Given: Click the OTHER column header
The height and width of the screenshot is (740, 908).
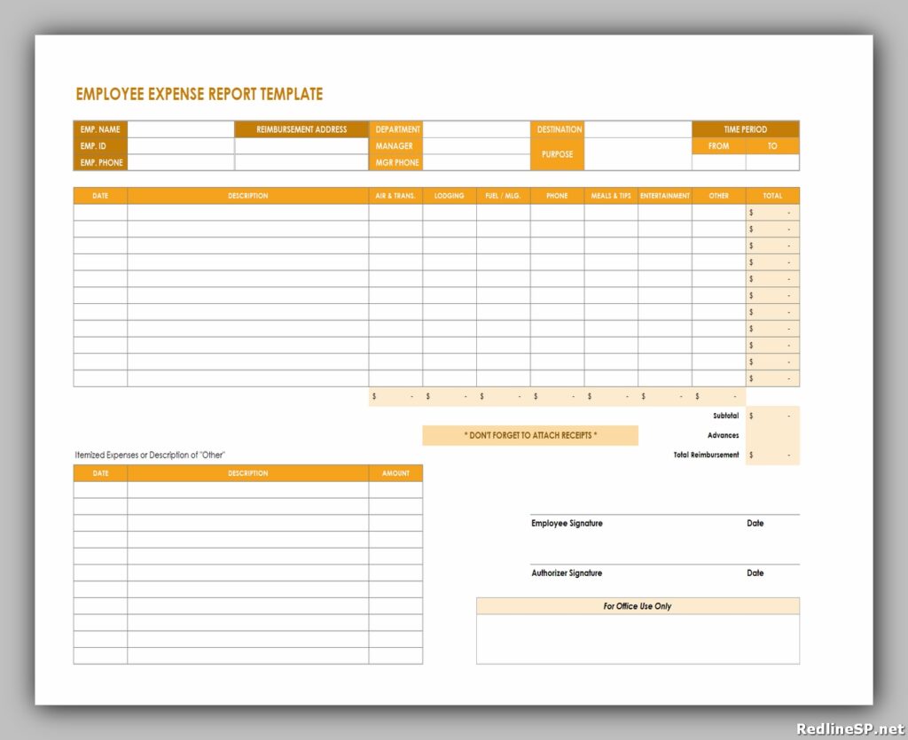Looking at the screenshot, I should click(718, 196).
